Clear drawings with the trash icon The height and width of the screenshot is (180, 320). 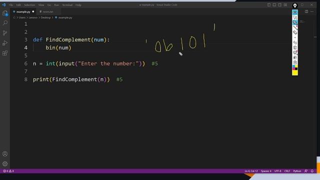[295, 47]
